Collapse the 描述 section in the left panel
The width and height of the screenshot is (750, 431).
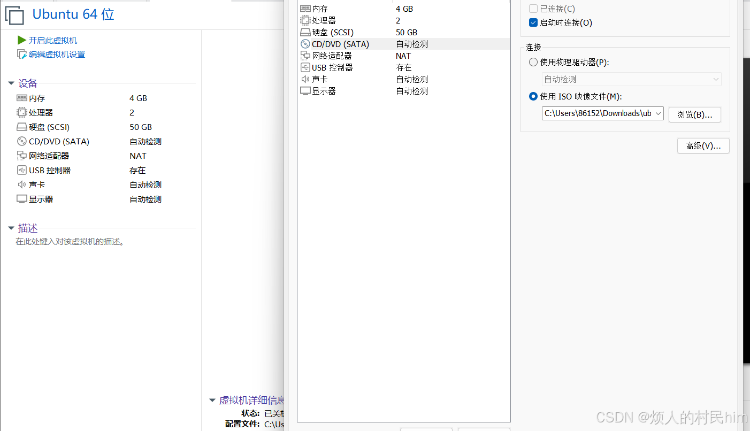[x=11, y=228]
